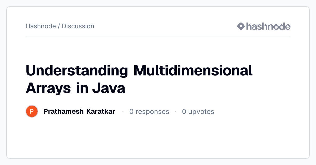Open Prathamesh Karatkar's author profile

pos(79,112)
